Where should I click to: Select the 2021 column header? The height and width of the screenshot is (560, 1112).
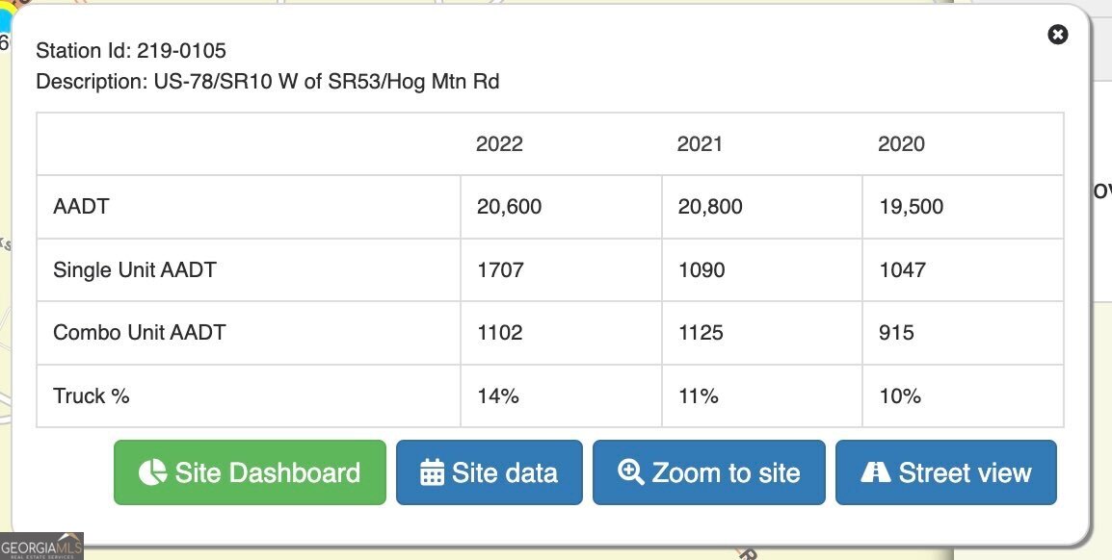coord(700,144)
